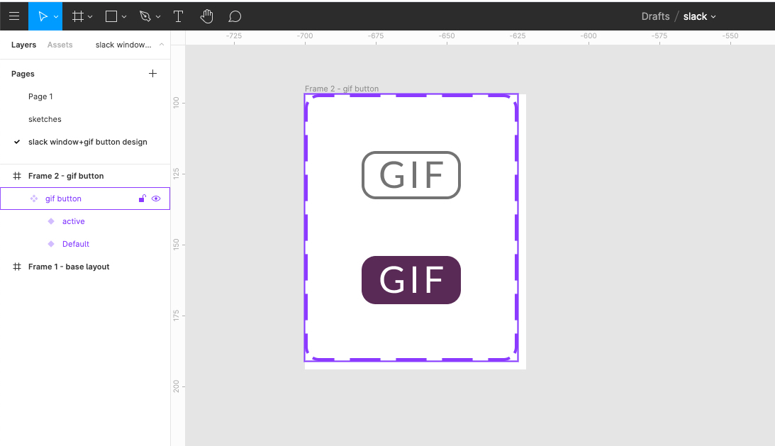Toggle the checkmark on slack window+gif button design page
The height and width of the screenshot is (446, 775).
16,142
